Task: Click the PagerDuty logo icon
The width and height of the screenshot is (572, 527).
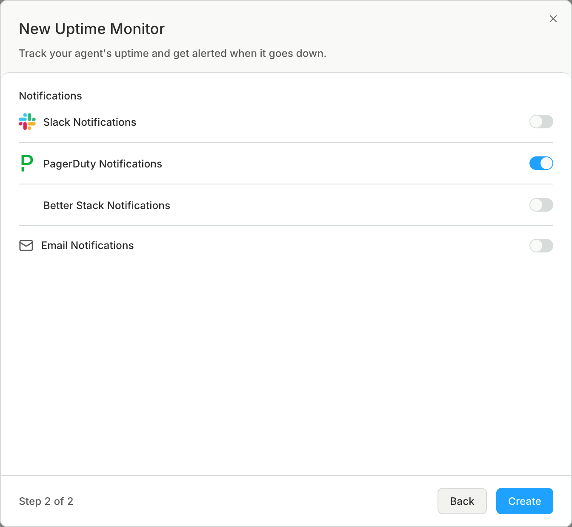Action: click(x=27, y=163)
